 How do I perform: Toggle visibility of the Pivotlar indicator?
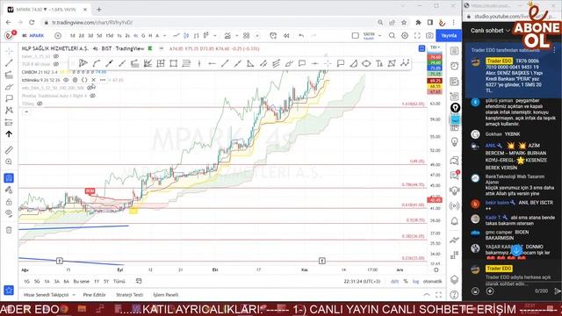click(93, 96)
